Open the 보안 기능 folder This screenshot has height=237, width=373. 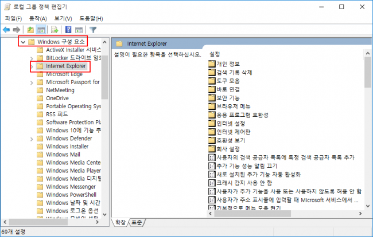(x=224, y=98)
